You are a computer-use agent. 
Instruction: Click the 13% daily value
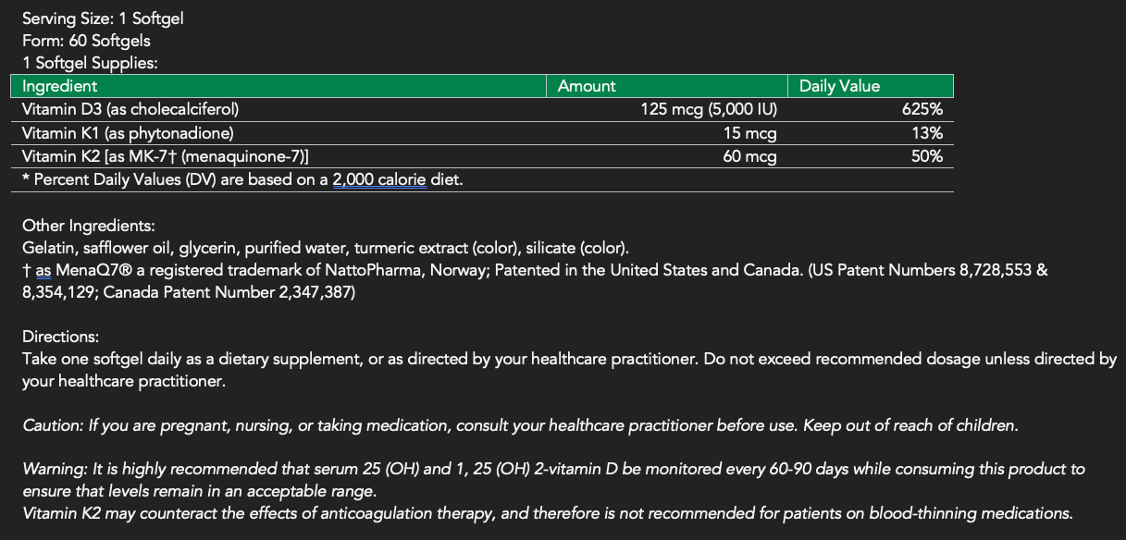(927, 133)
